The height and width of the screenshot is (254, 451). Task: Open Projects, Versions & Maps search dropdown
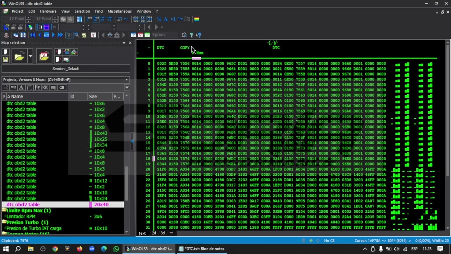tap(126, 80)
